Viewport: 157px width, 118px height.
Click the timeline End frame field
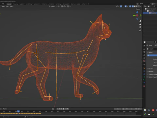138,109
